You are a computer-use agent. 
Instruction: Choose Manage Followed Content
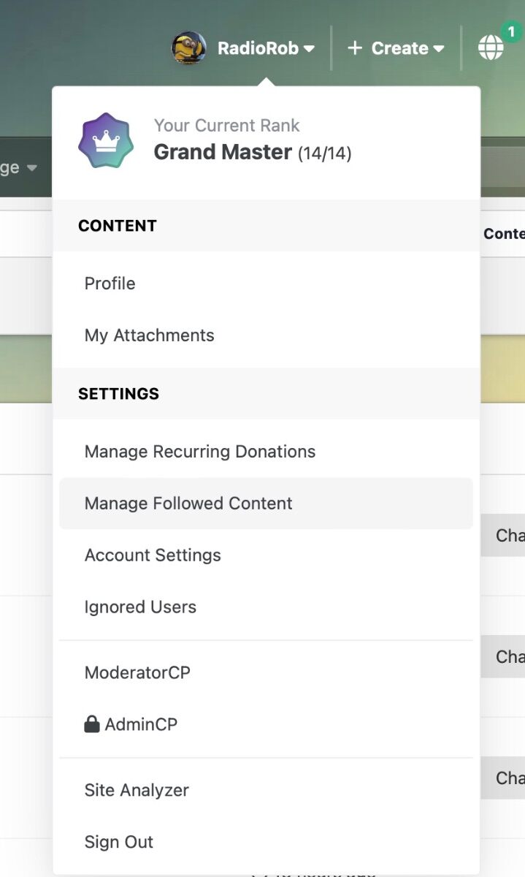[266, 504]
